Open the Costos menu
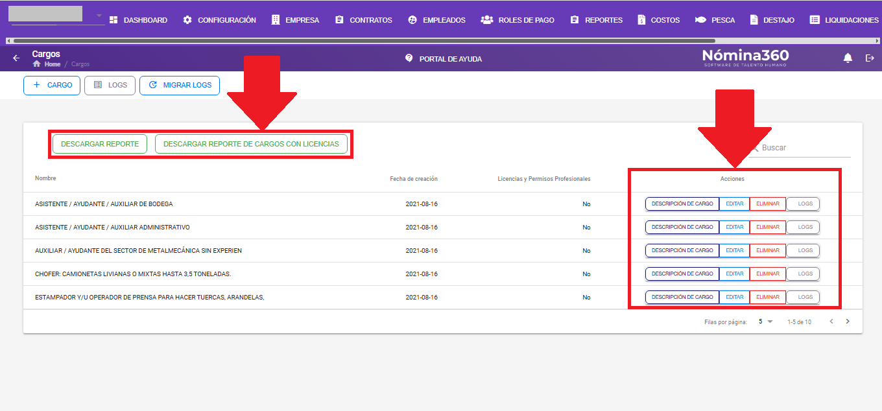This screenshot has width=882, height=411. pyautogui.click(x=659, y=20)
